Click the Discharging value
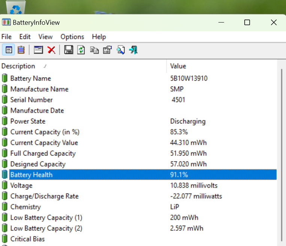The height and width of the screenshot is (246, 286). pos(188,122)
